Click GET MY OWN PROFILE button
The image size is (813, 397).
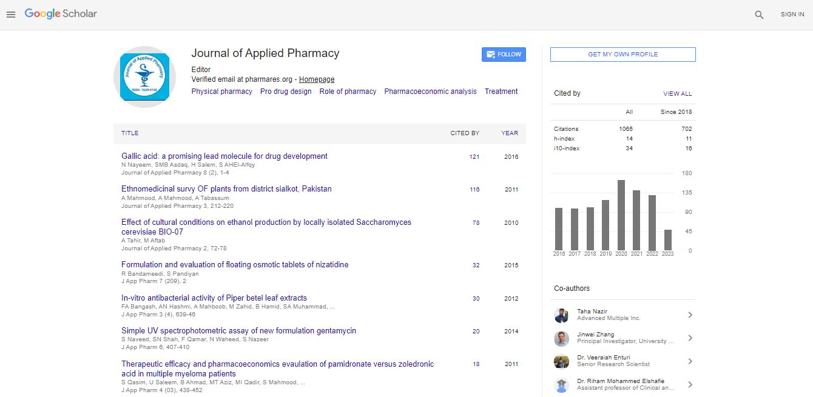[x=623, y=55]
